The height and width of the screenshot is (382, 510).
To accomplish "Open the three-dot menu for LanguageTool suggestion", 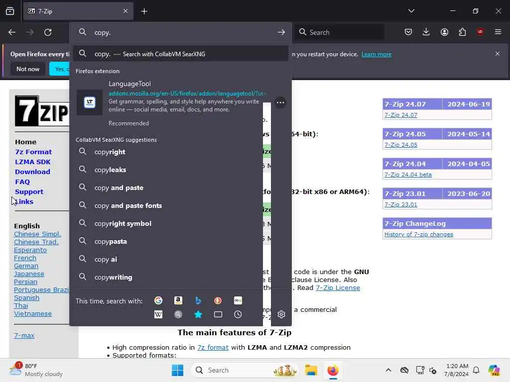I will [280, 102].
